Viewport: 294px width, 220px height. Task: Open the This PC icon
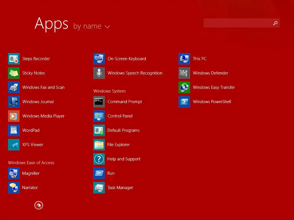point(184,59)
